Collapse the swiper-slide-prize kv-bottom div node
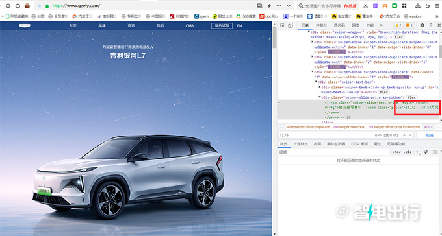This screenshot has width=442, height=236. click(319, 97)
